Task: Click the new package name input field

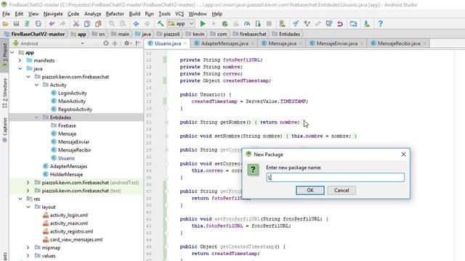Action: [335, 177]
